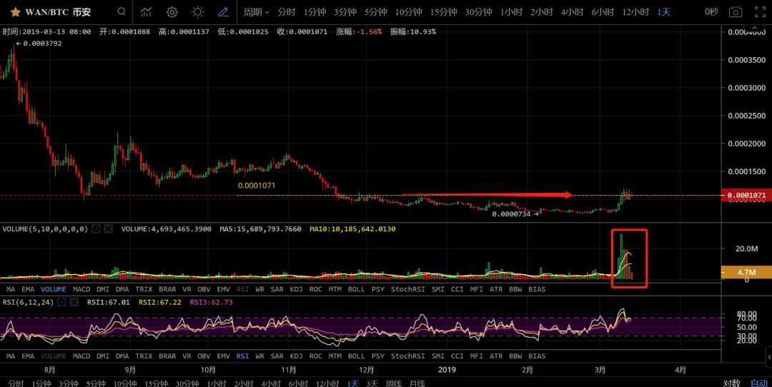Click the 0.0001071 current price label on axis

[748, 196]
